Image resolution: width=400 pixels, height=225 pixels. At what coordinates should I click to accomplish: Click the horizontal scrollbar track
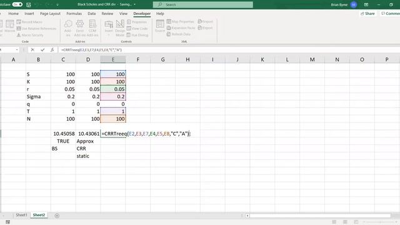coord(320,216)
